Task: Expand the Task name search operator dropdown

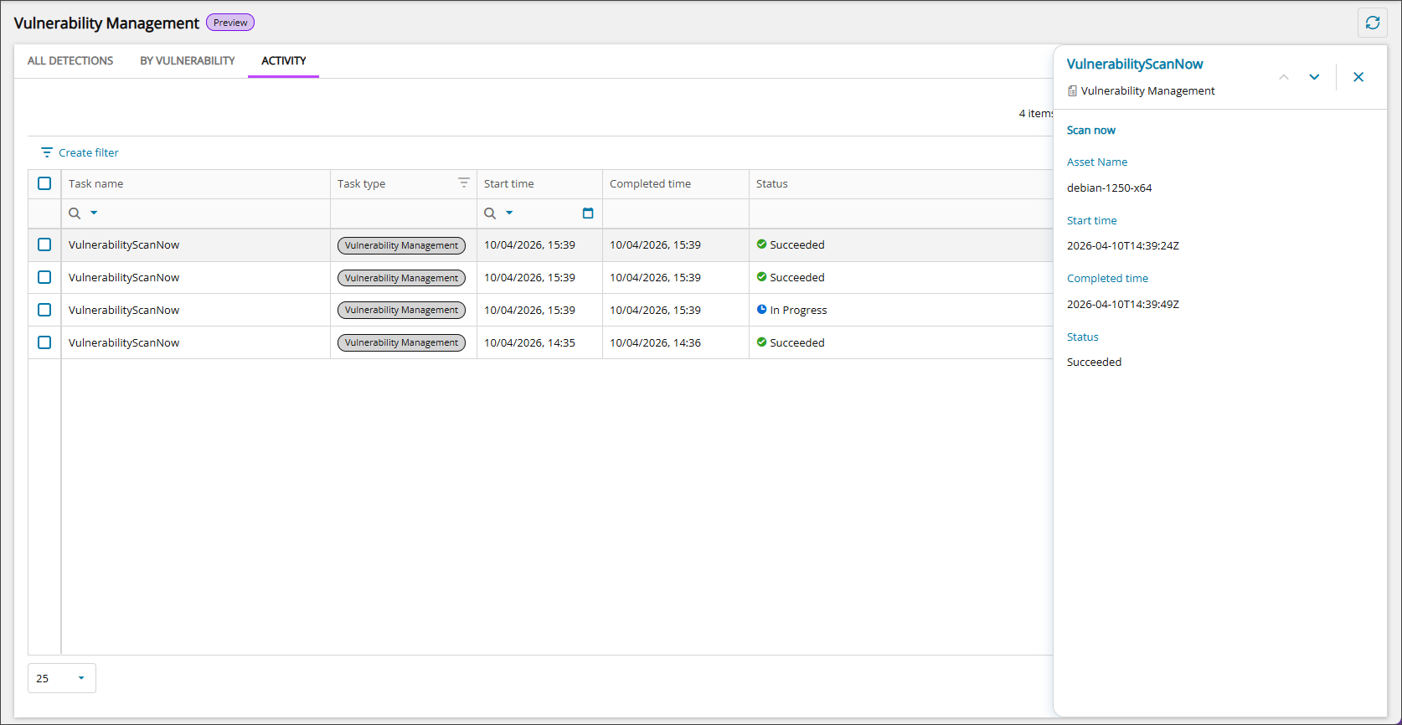Action: click(x=94, y=213)
